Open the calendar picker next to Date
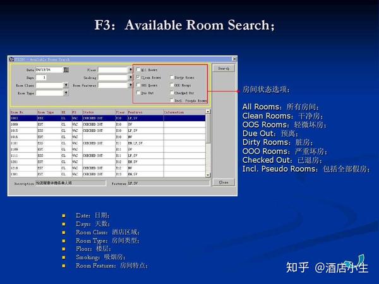 (x=66, y=70)
